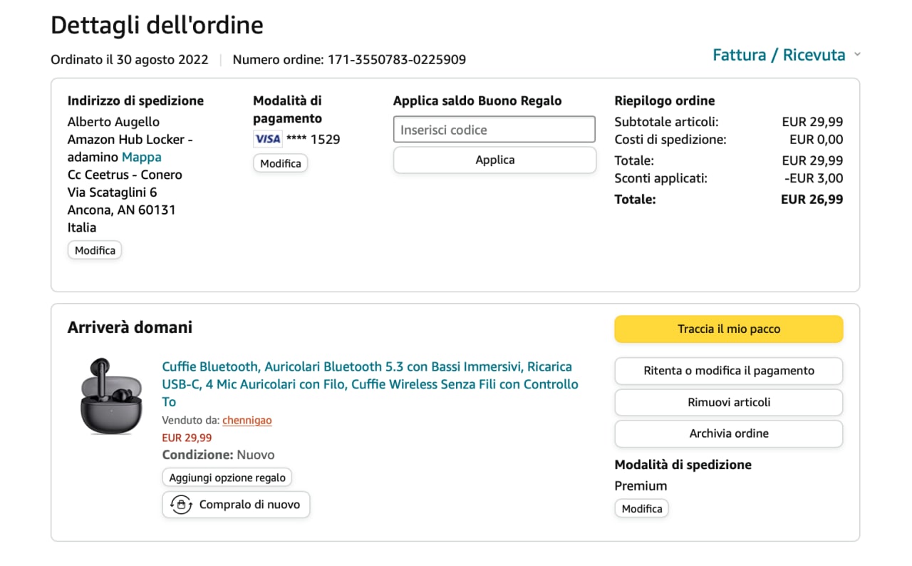Change the payment method via Modifica
The width and height of the screenshot is (912, 566).
point(281,163)
